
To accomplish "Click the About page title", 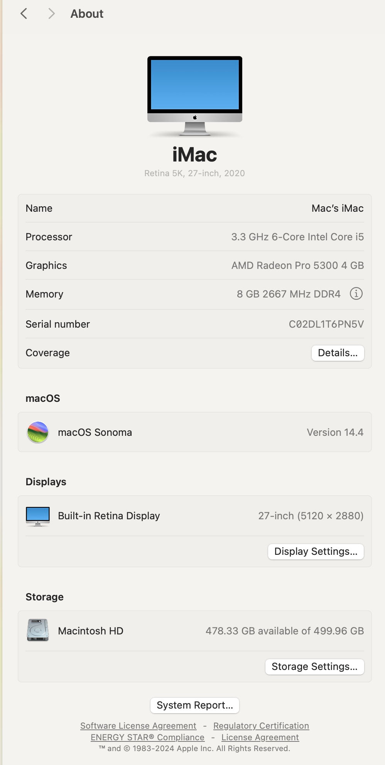I will pyautogui.click(x=87, y=14).
